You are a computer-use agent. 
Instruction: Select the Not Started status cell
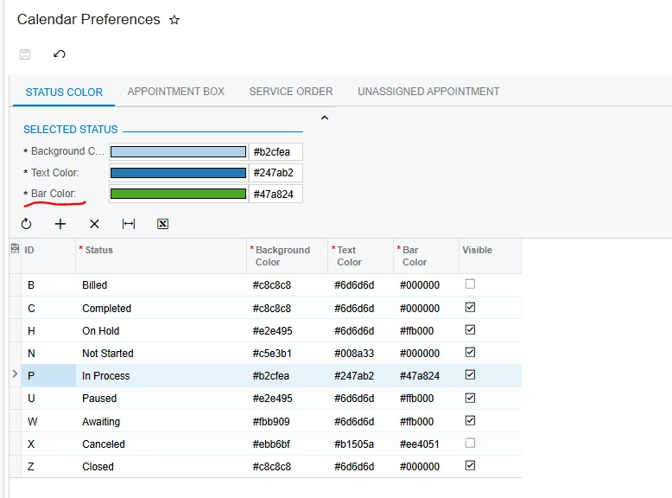[x=162, y=353]
